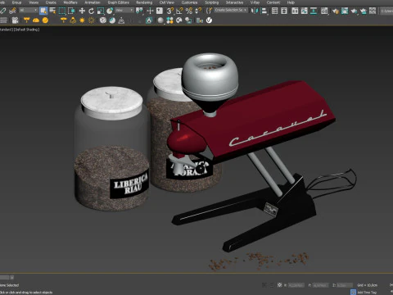Click the Select and Manipulate icon

150,11
